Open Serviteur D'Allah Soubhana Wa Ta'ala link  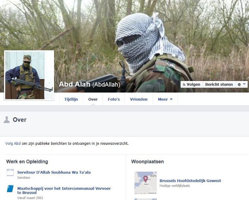[x=54, y=172]
